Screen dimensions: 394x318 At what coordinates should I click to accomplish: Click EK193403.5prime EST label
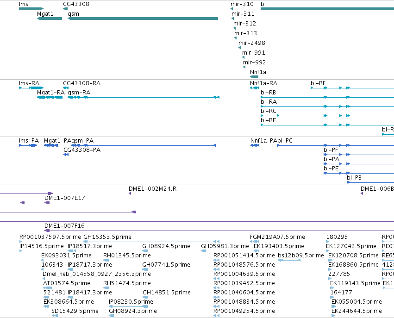click(x=279, y=246)
